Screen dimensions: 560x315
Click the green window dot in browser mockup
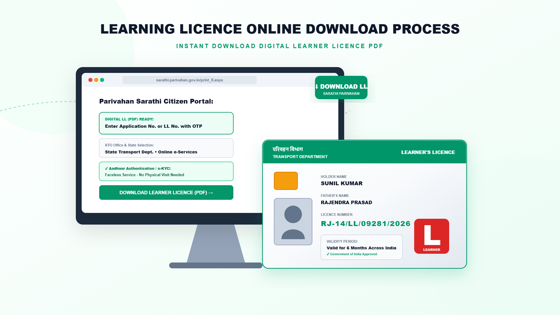(102, 80)
